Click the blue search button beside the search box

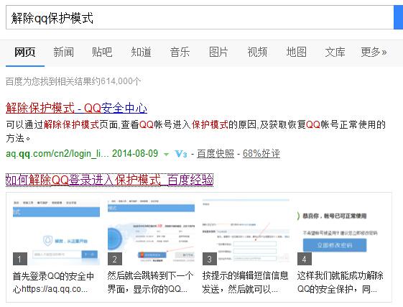click(399, 17)
